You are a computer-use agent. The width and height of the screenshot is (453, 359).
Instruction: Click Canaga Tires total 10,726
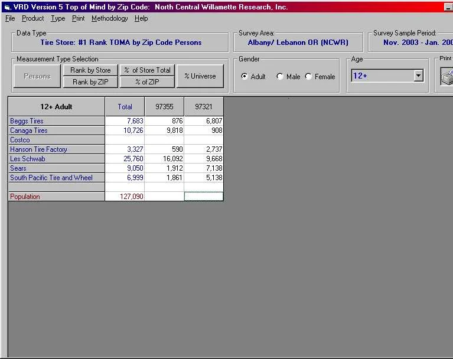pyautogui.click(x=125, y=130)
